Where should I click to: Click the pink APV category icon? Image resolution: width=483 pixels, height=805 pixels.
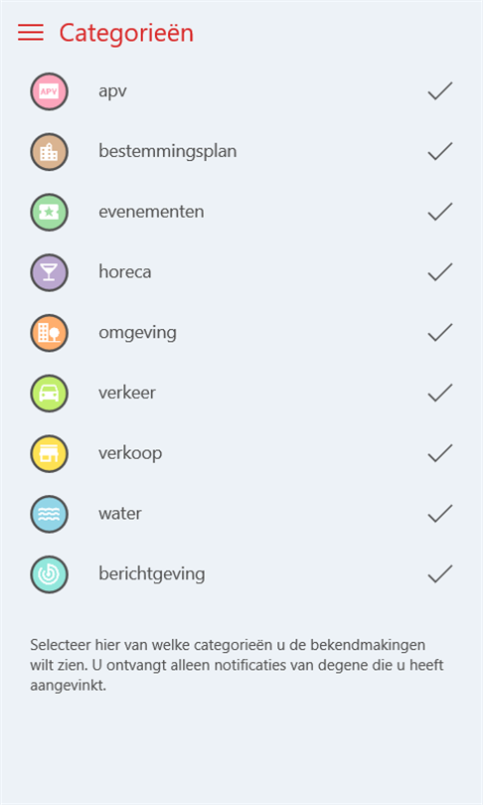[49, 91]
